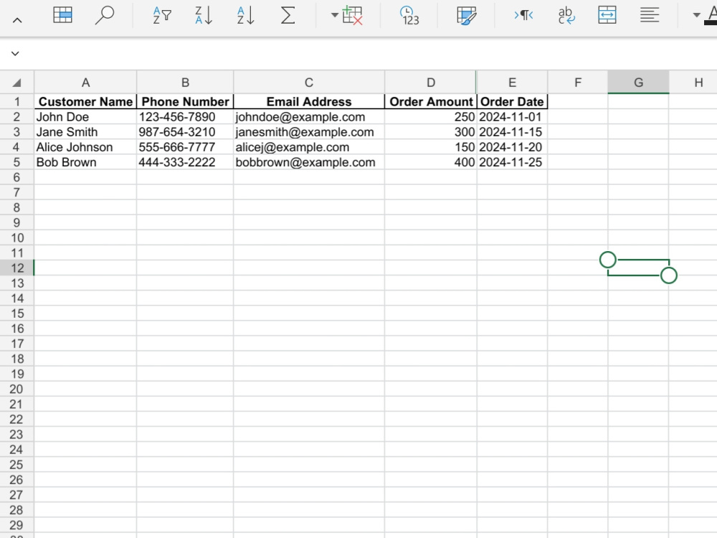717x538 pixels.
Task: Open the font color dropdown arrow
Action: point(696,15)
